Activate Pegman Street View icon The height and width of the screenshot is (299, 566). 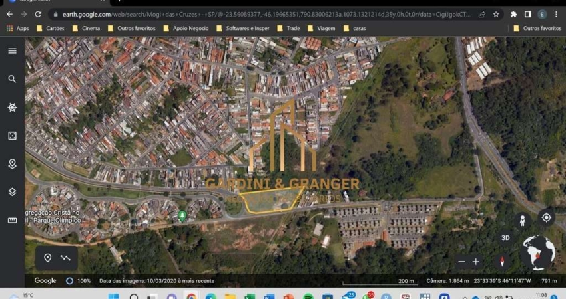click(x=522, y=220)
